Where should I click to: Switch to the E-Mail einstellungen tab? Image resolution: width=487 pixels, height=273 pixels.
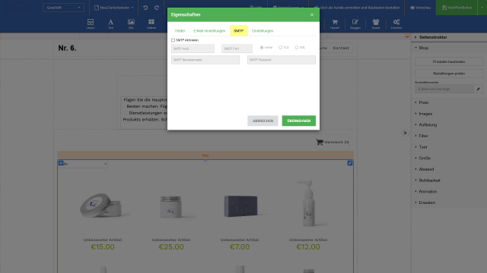tap(209, 31)
